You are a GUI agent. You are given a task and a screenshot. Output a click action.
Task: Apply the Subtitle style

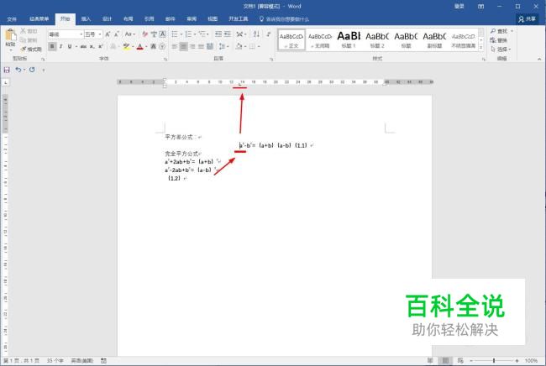(434, 39)
